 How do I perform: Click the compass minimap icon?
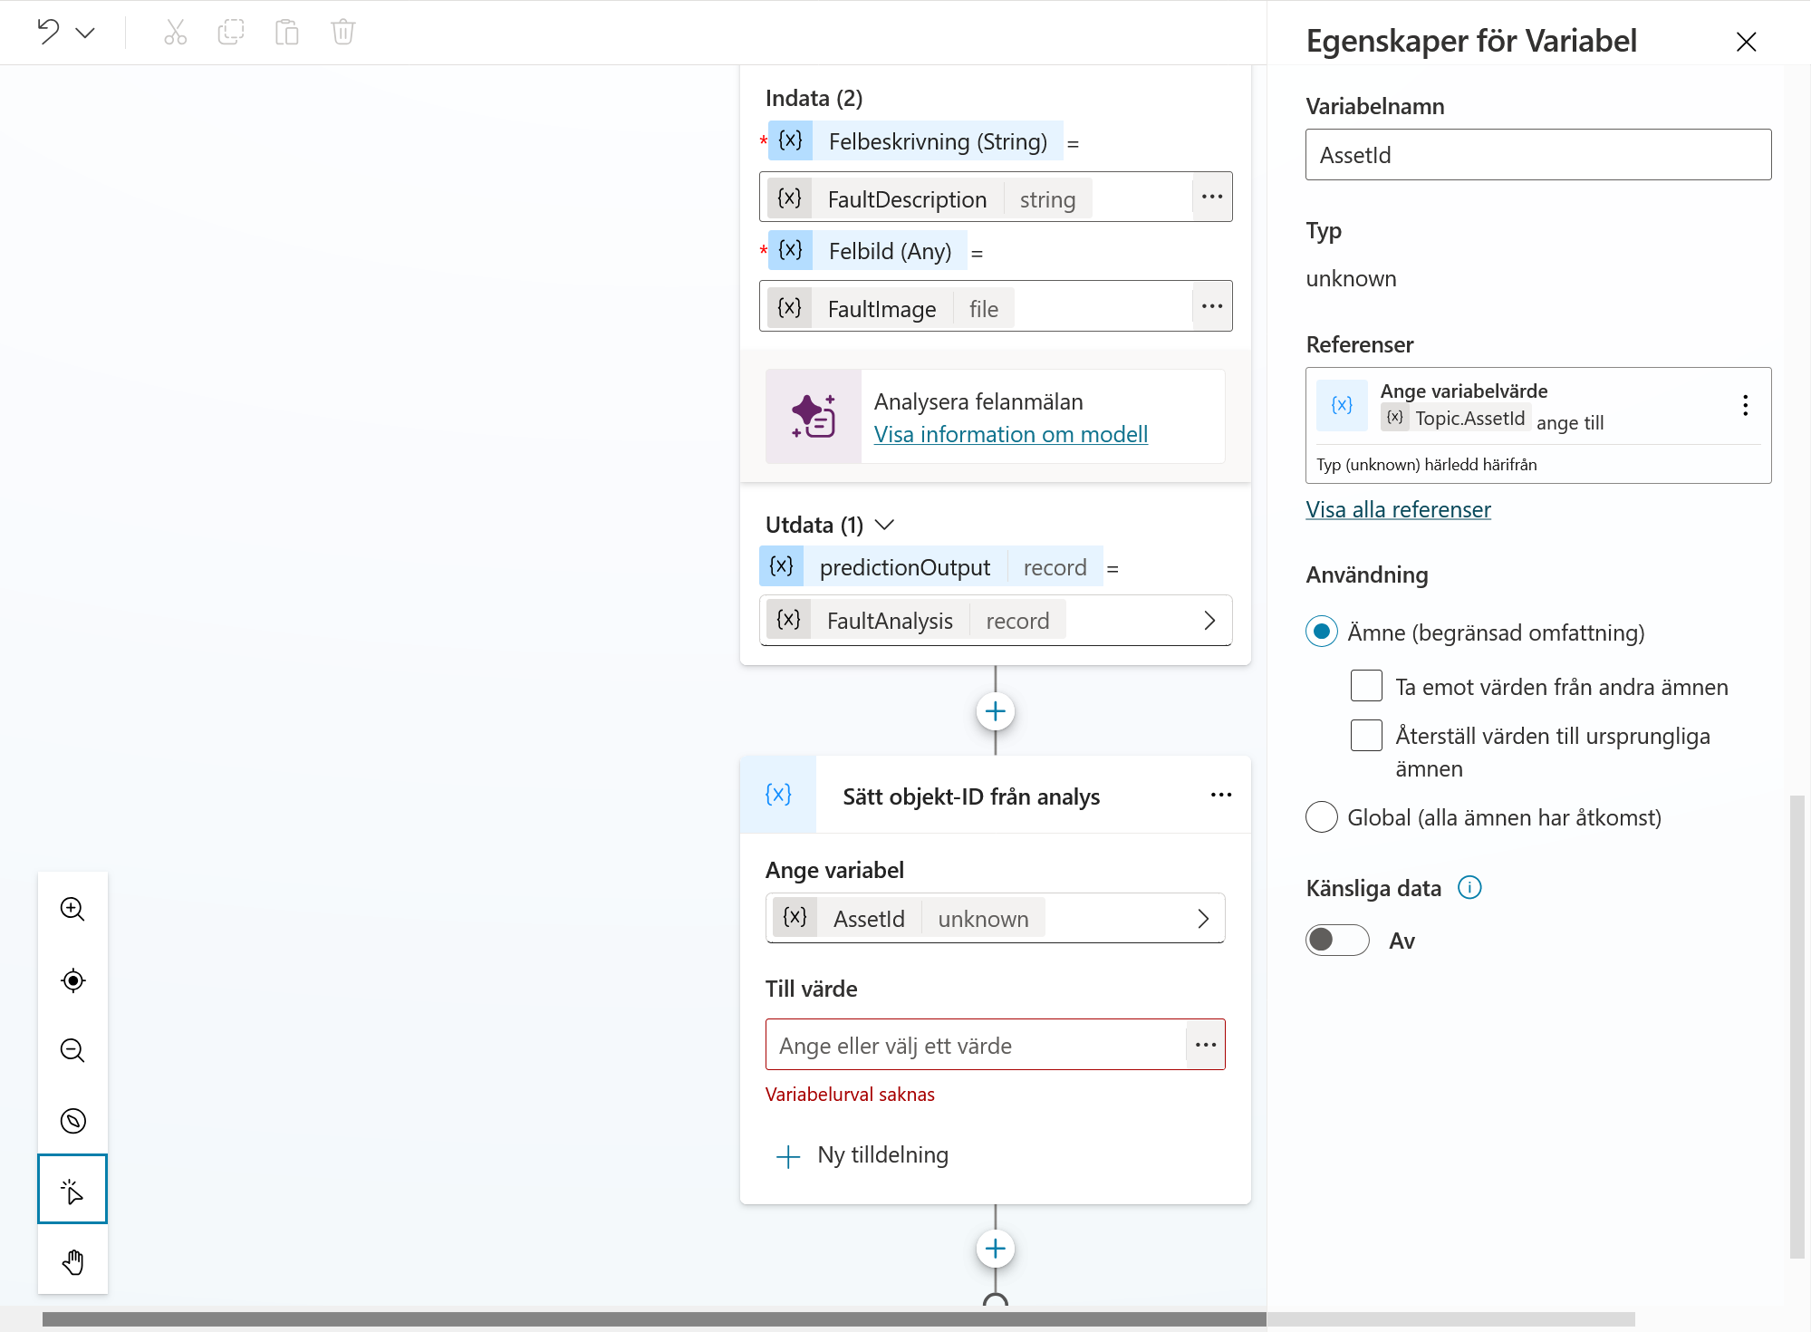(x=72, y=1121)
